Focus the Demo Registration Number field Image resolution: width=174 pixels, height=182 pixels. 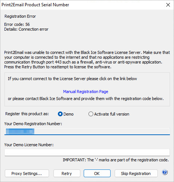tap(87, 131)
